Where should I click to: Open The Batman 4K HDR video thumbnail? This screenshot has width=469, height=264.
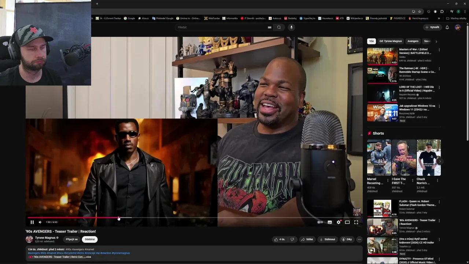(382, 75)
